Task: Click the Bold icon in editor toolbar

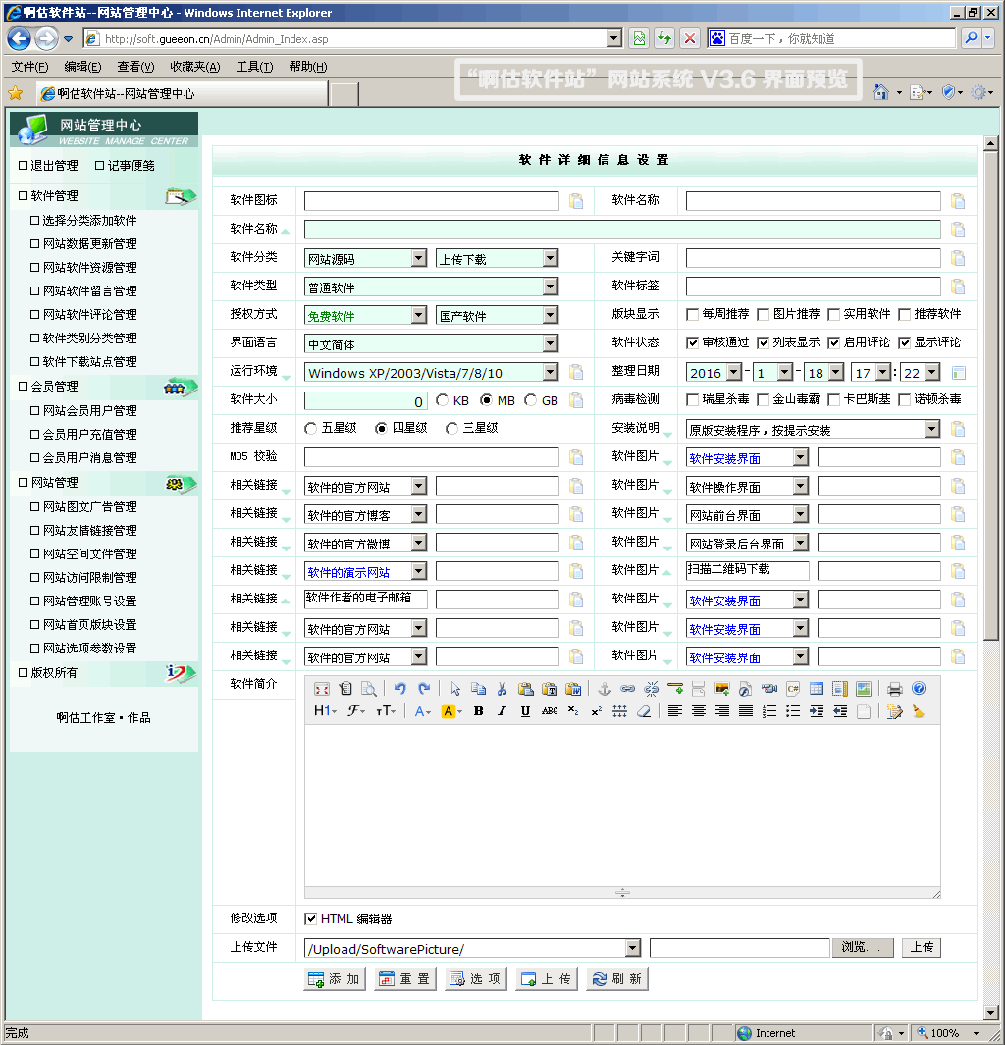Action: click(x=478, y=711)
